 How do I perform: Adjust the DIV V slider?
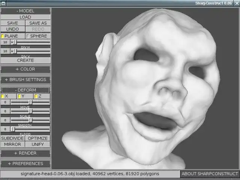pos(30,51)
